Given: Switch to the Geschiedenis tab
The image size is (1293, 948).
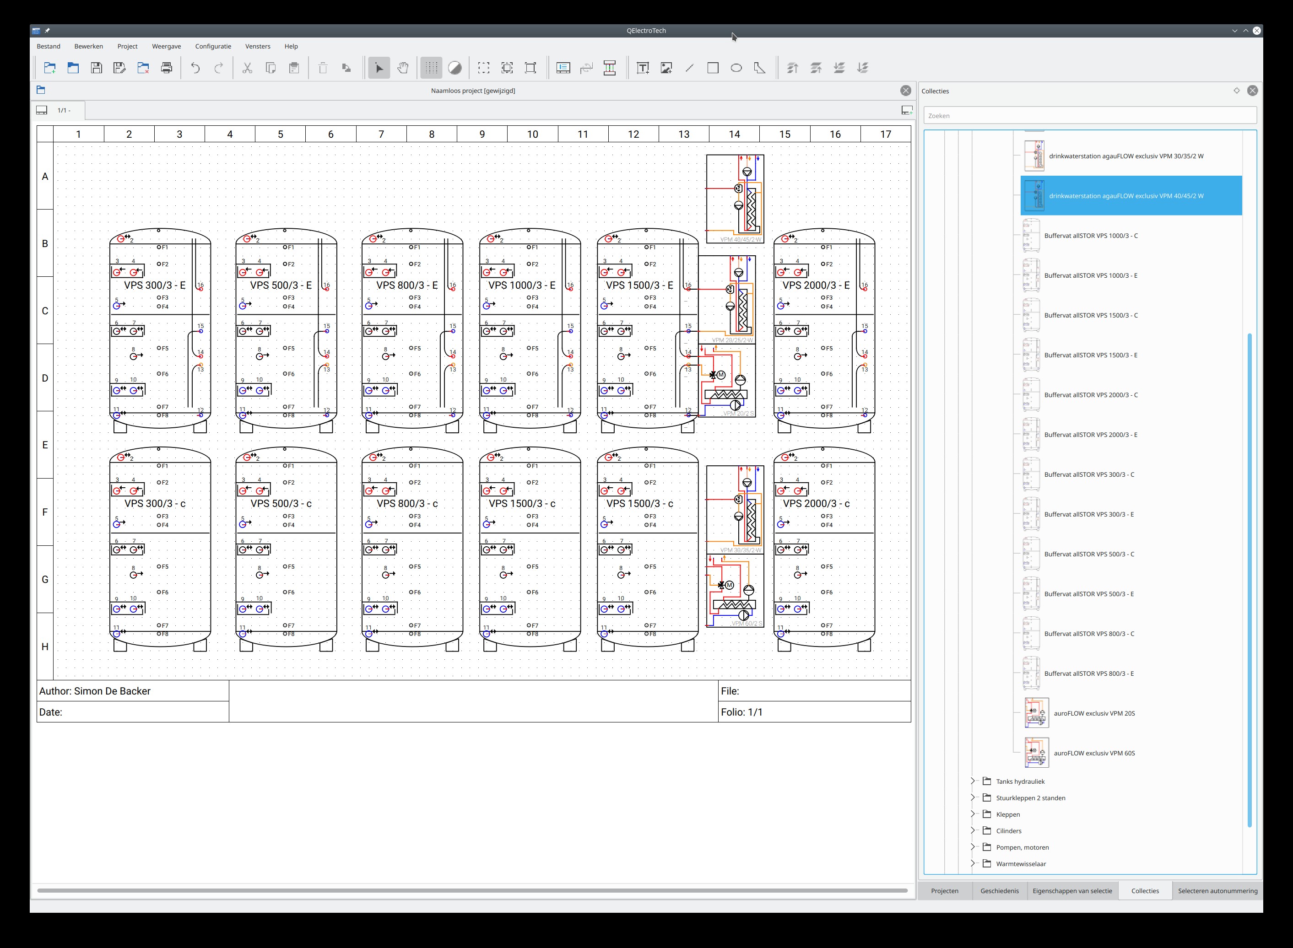Looking at the screenshot, I should click(999, 891).
